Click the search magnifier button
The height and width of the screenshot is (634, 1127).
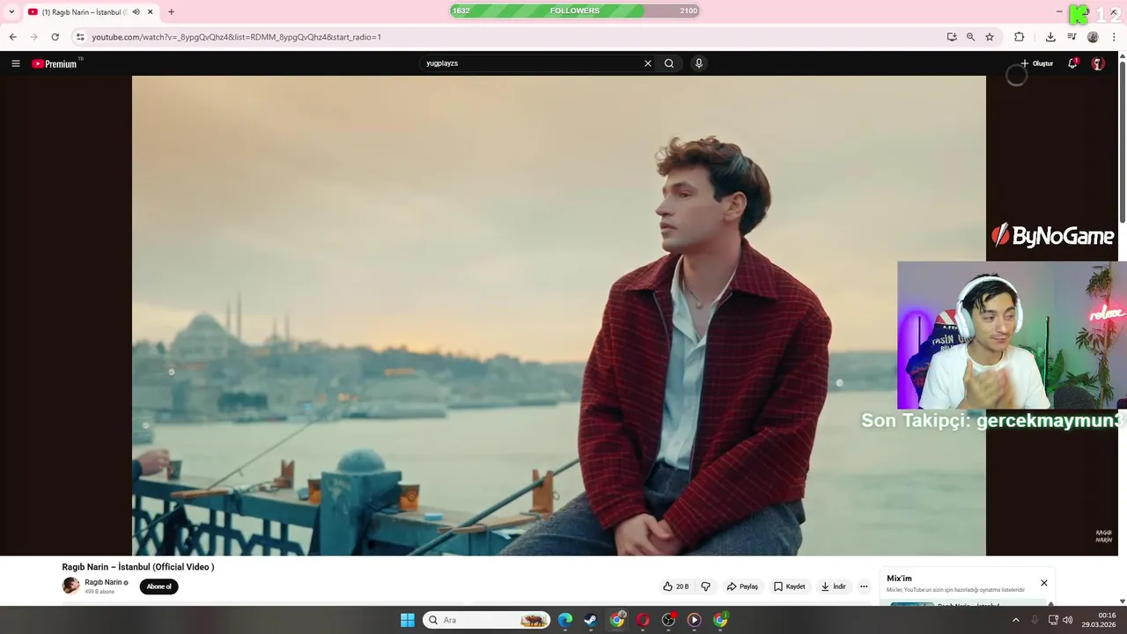coord(669,63)
